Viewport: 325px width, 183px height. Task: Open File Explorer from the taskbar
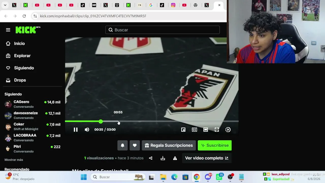[163, 177]
